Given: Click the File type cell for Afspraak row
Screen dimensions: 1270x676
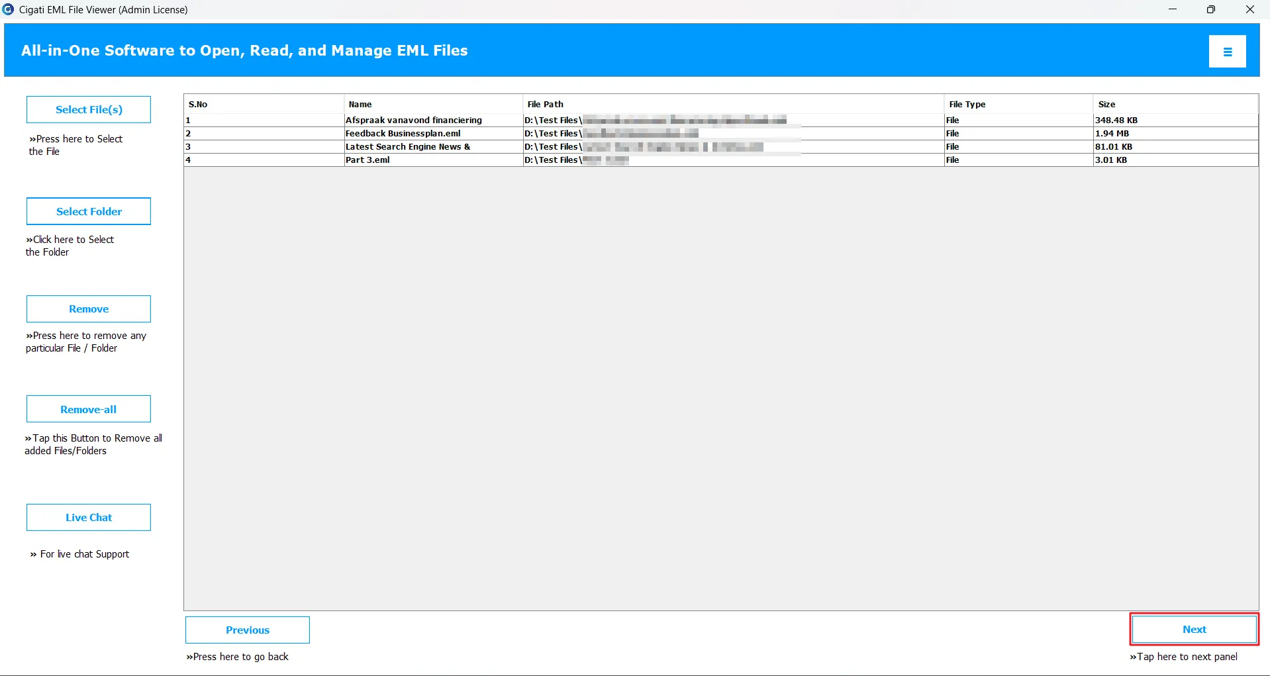Looking at the screenshot, I should point(1019,121).
